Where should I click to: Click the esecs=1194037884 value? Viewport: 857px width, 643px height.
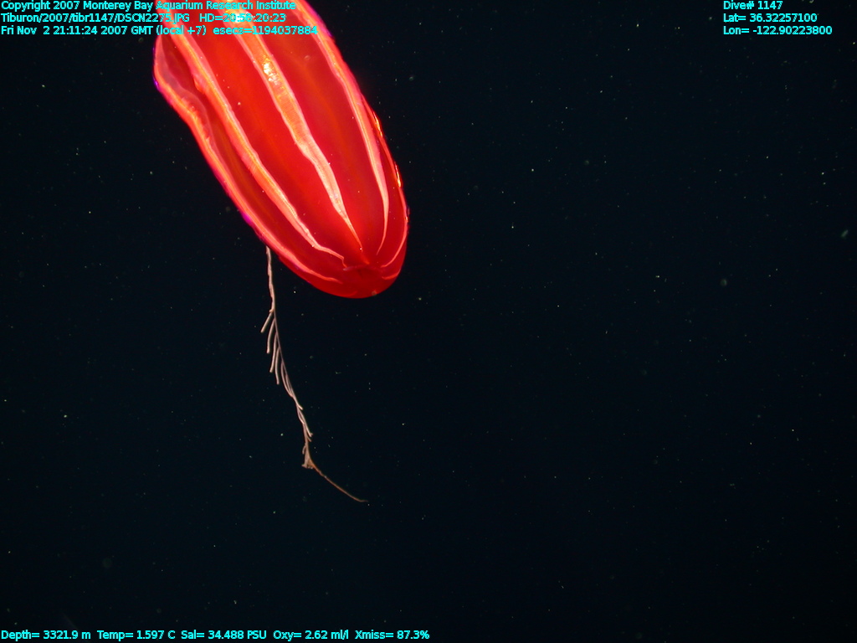[x=265, y=30]
